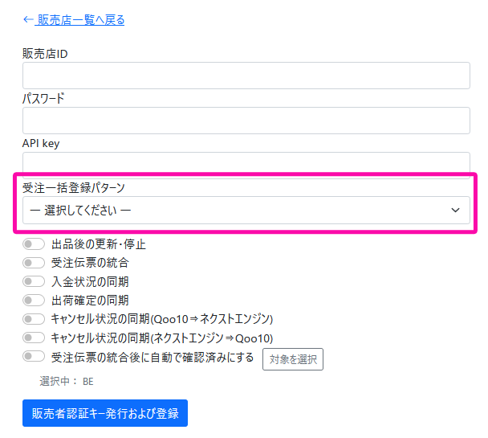Click the 販売店ID input field
Image resolution: width=488 pixels, height=438 pixels.
click(x=246, y=76)
